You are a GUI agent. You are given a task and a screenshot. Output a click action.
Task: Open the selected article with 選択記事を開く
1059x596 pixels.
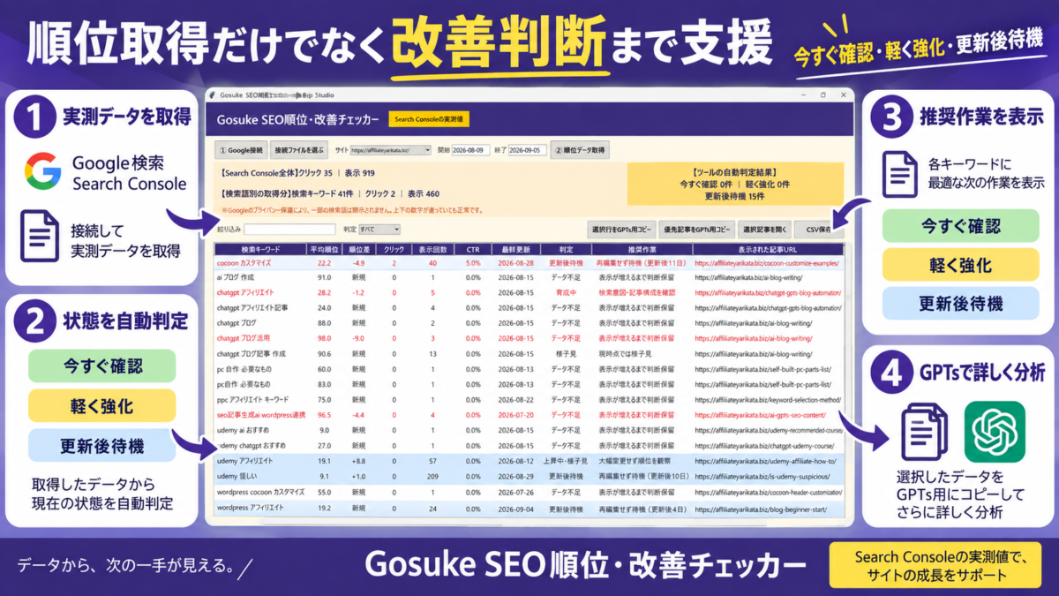[x=763, y=230]
